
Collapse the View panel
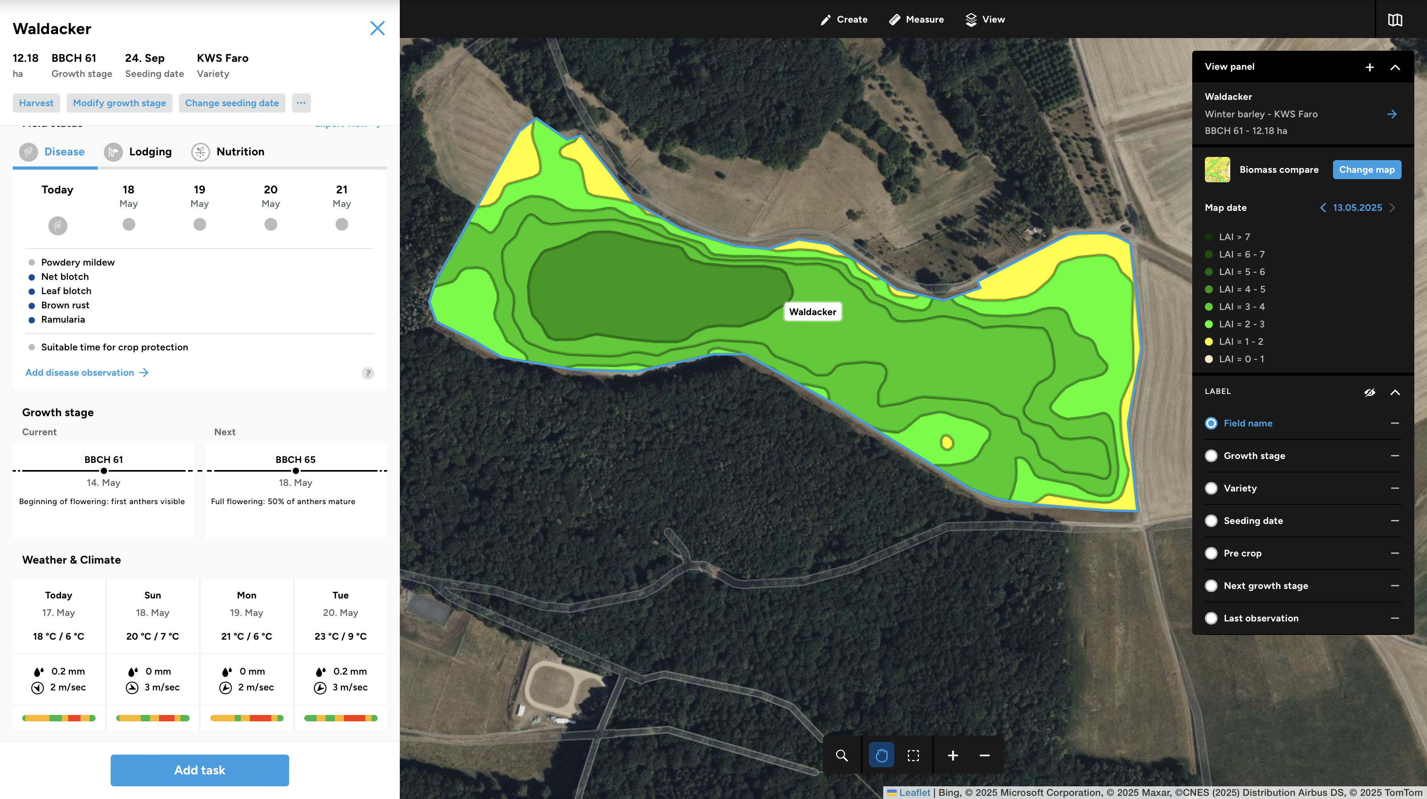point(1395,67)
